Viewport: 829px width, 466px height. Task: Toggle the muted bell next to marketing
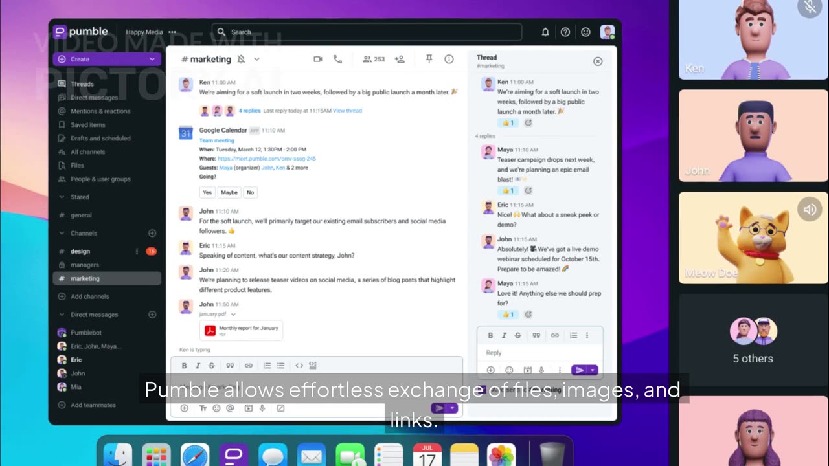coord(241,59)
